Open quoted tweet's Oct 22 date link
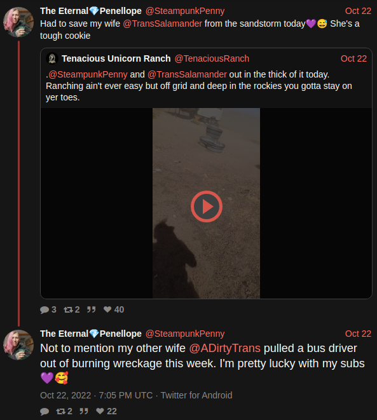 coord(353,58)
